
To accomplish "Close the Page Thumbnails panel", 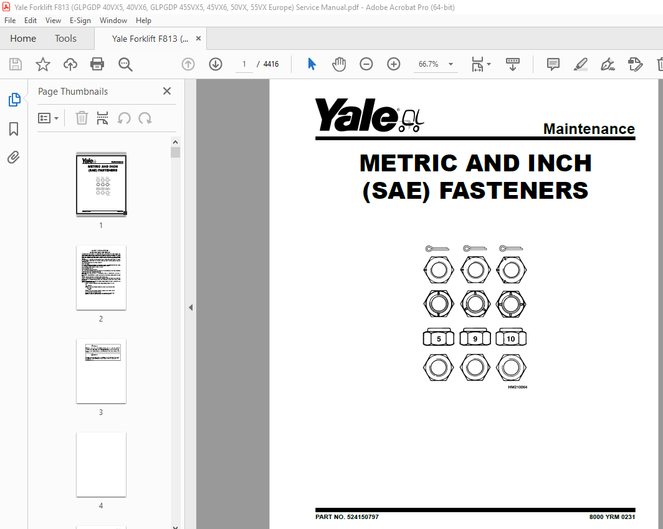I will coord(167,91).
